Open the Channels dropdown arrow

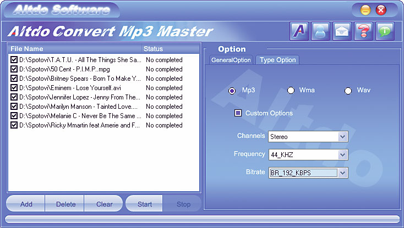click(x=342, y=136)
